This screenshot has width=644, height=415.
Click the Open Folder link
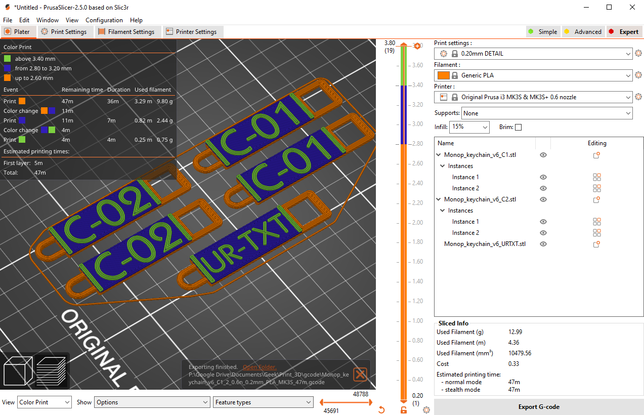pos(259,367)
